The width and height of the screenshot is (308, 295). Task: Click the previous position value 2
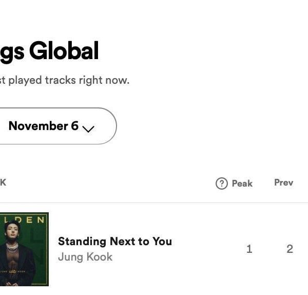click(290, 249)
